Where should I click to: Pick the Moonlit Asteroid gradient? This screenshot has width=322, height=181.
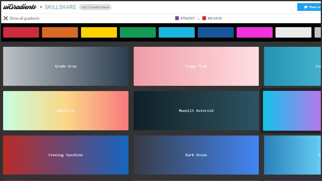pyautogui.click(x=196, y=111)
